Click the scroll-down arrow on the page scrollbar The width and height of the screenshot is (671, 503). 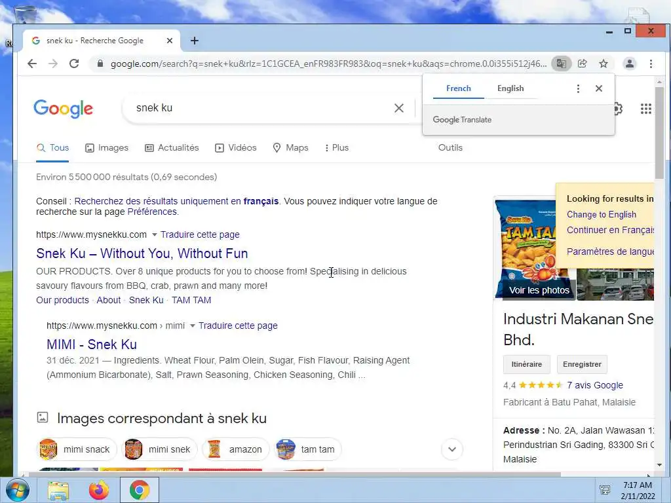point(659,465)
